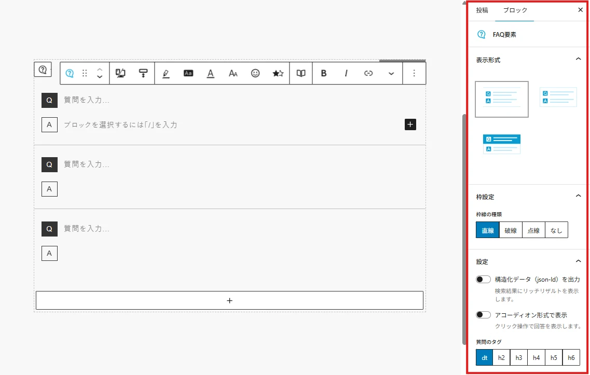Image resolution: width=590 pixels, height=375 pixels.
Task: Select the default FAQ display style thumbnail
Action: coord(502,99)
